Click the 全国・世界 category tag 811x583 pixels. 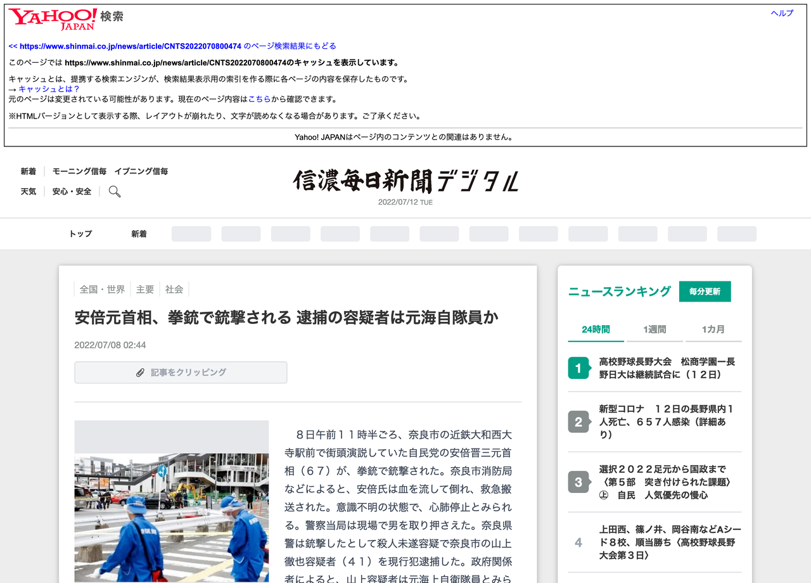pyautogui.click(x=102, y=290)
